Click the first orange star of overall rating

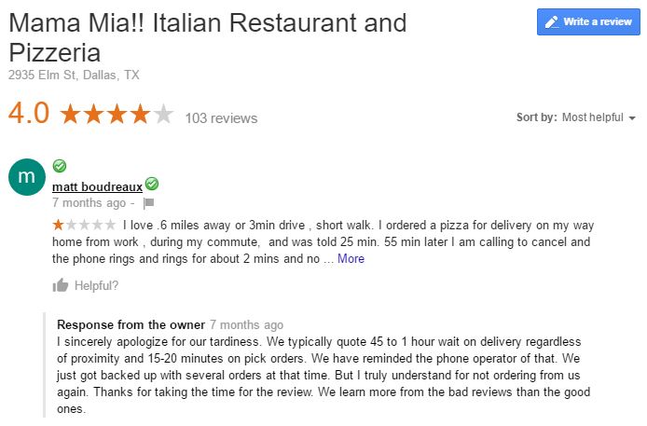pyautogui.click(x=71, y=115)
